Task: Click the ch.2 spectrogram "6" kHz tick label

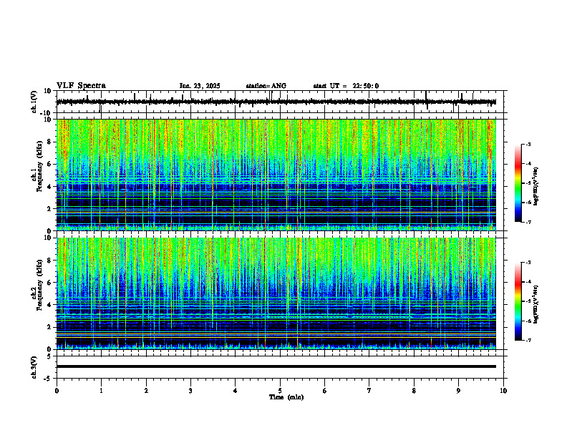Action: click(49, 283)
